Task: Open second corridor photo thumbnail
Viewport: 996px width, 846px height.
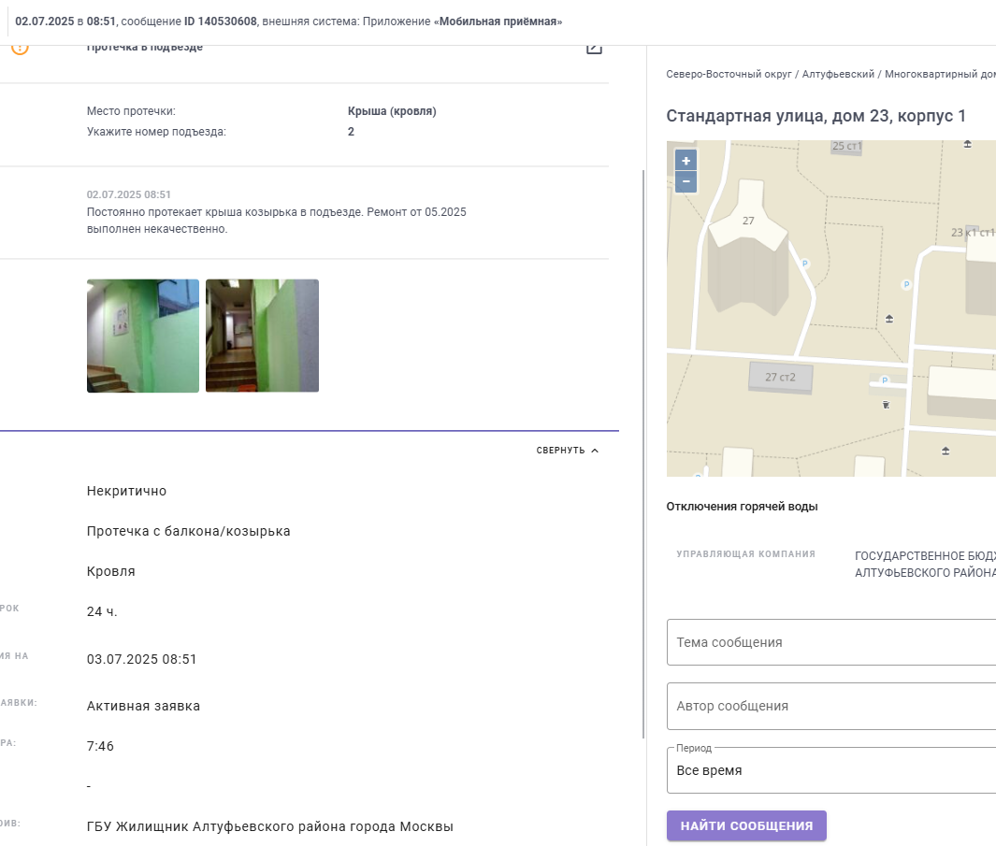Action: click(263, 336)
